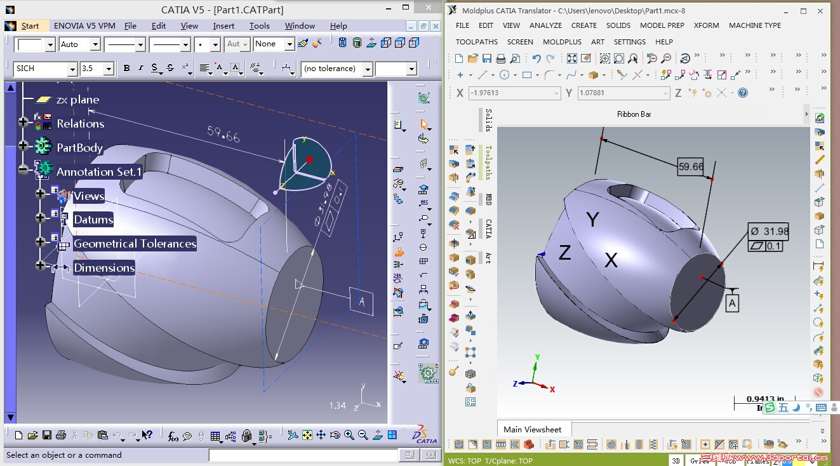Image resolution: width=840 pixels, height=466 pixels.
Task: Select Mastercam Create Point plus tool
Action: 459,75
